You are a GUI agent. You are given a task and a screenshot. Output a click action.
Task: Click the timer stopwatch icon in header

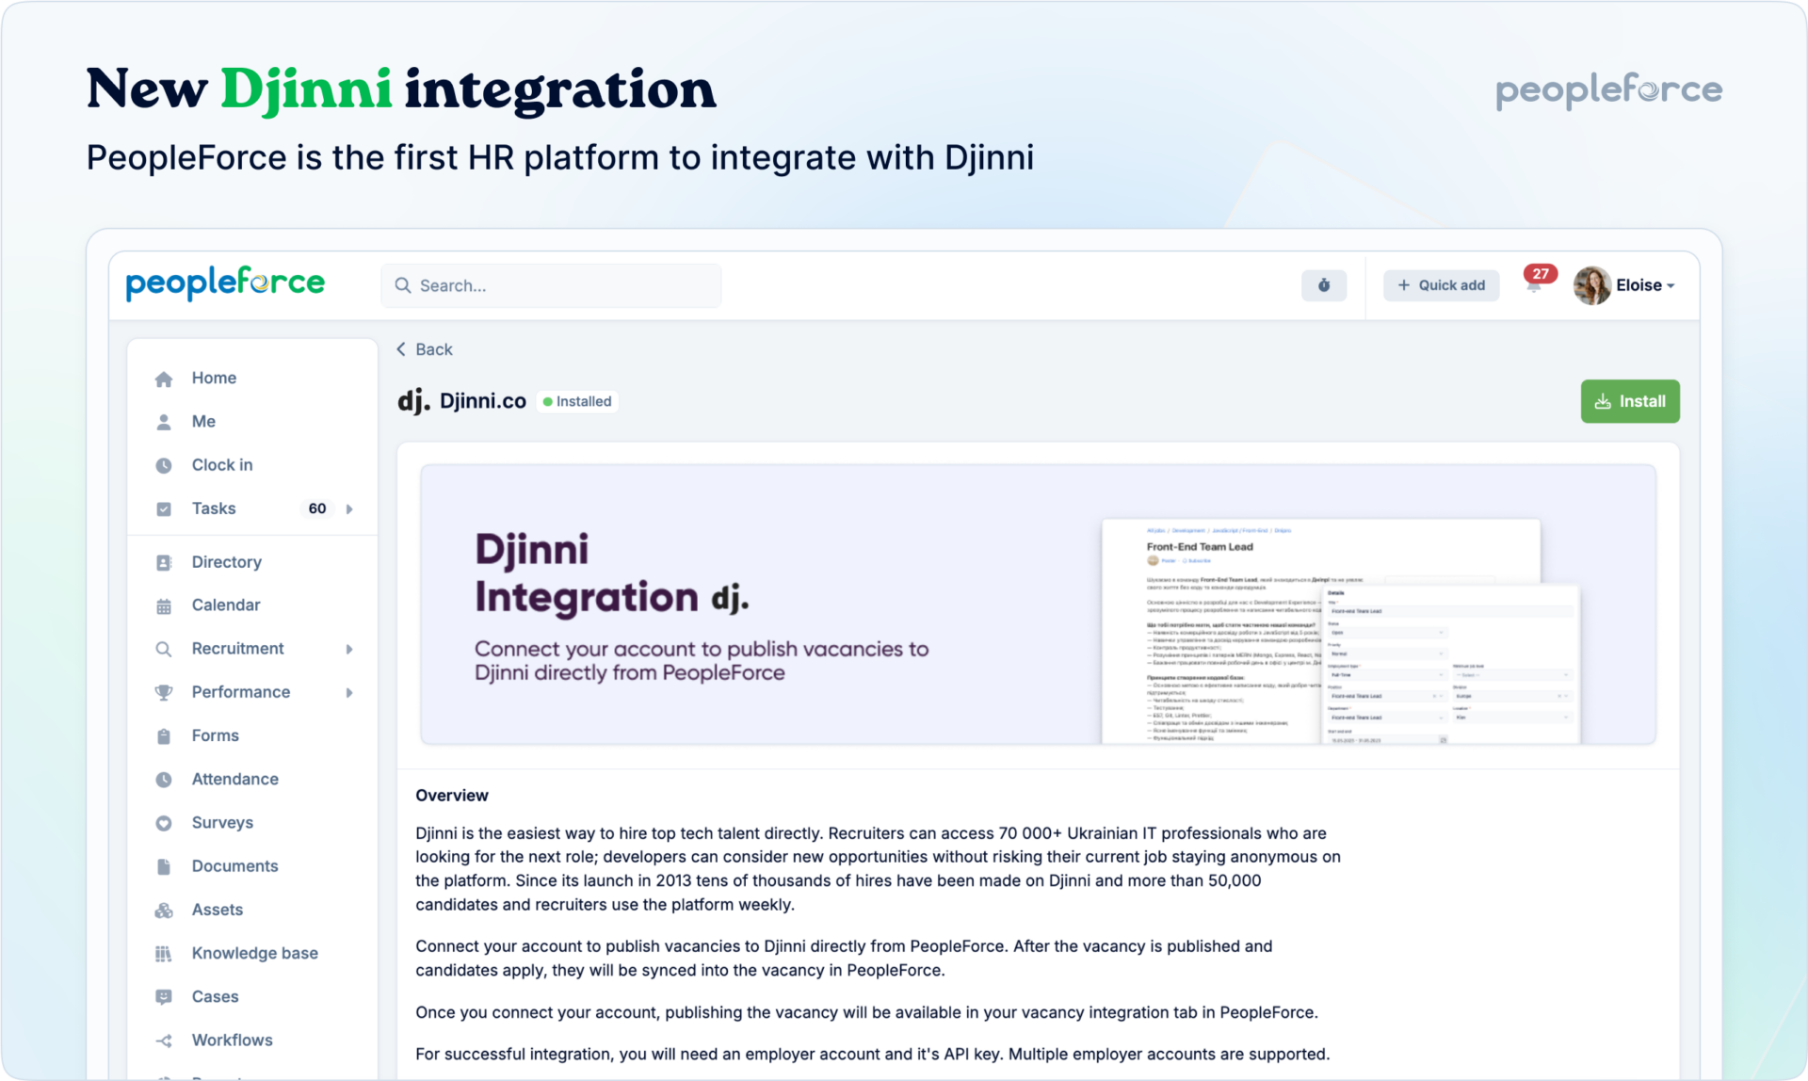click(1323, 285)
